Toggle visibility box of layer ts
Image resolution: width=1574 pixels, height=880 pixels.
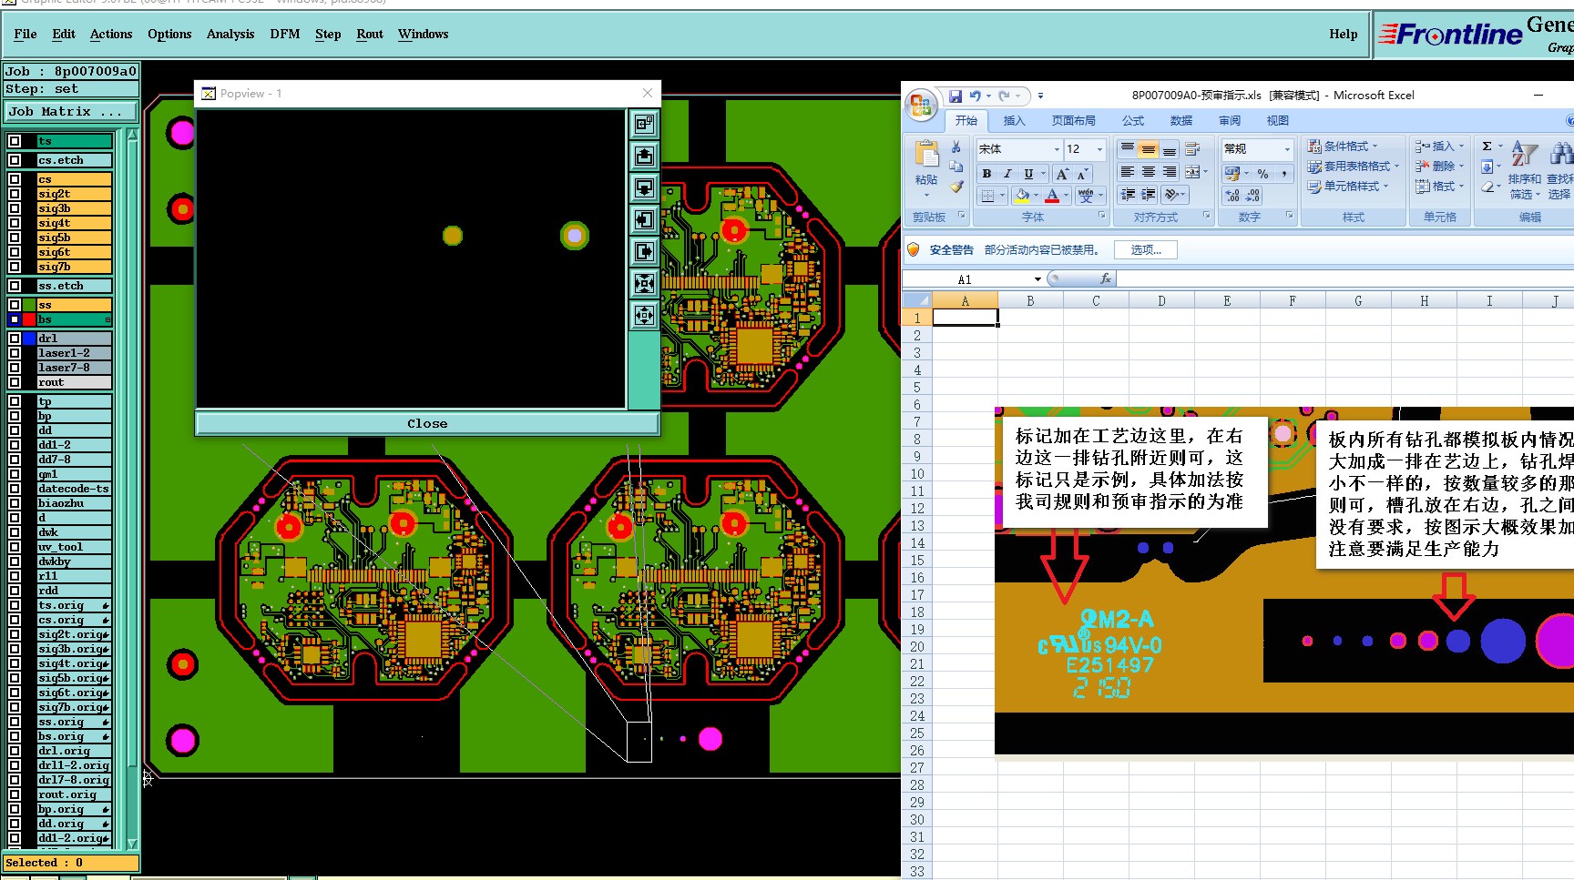[x=15, y=141]
